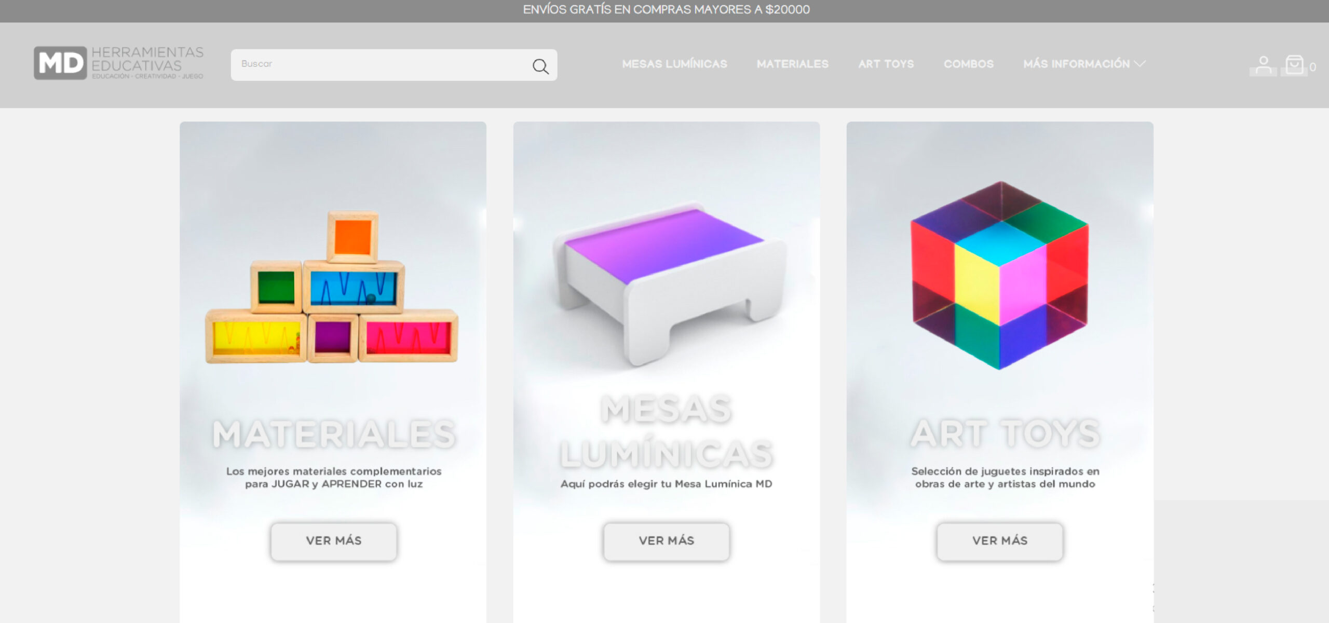
Task: Click the purple light table image
Action: click(670, 283)
